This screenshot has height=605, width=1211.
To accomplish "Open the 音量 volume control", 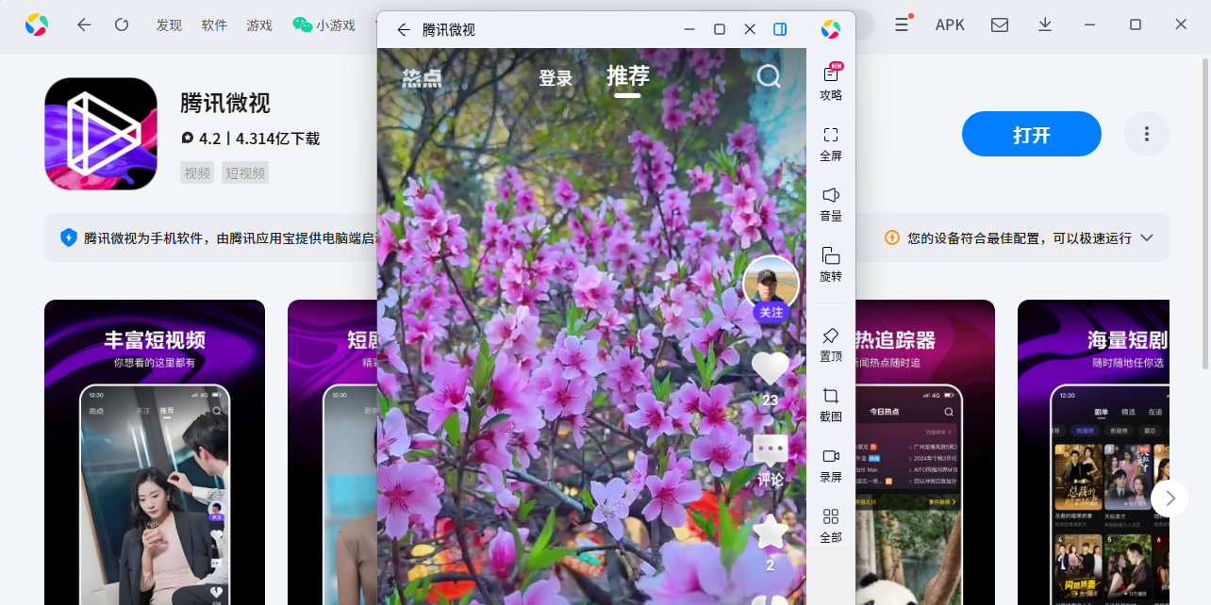I will [831, 203].
